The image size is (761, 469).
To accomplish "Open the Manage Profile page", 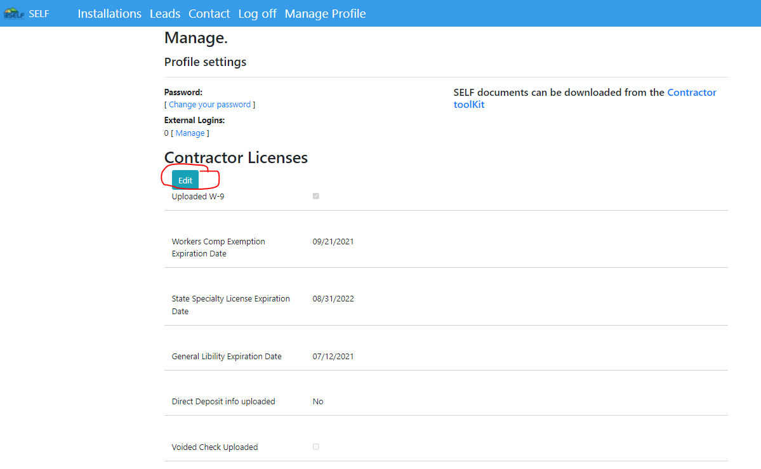I will pos(325,13).
